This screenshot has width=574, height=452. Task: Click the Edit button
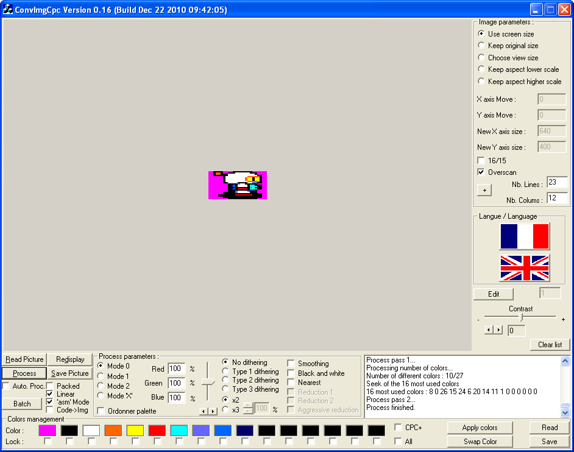(494, 294)
